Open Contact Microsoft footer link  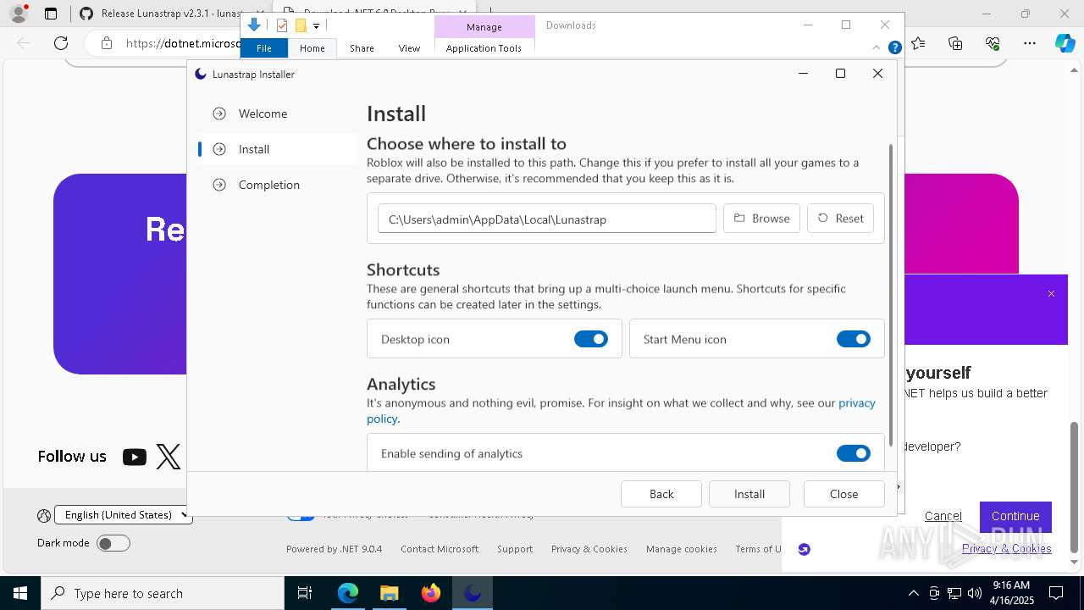(x=440, y=549)
